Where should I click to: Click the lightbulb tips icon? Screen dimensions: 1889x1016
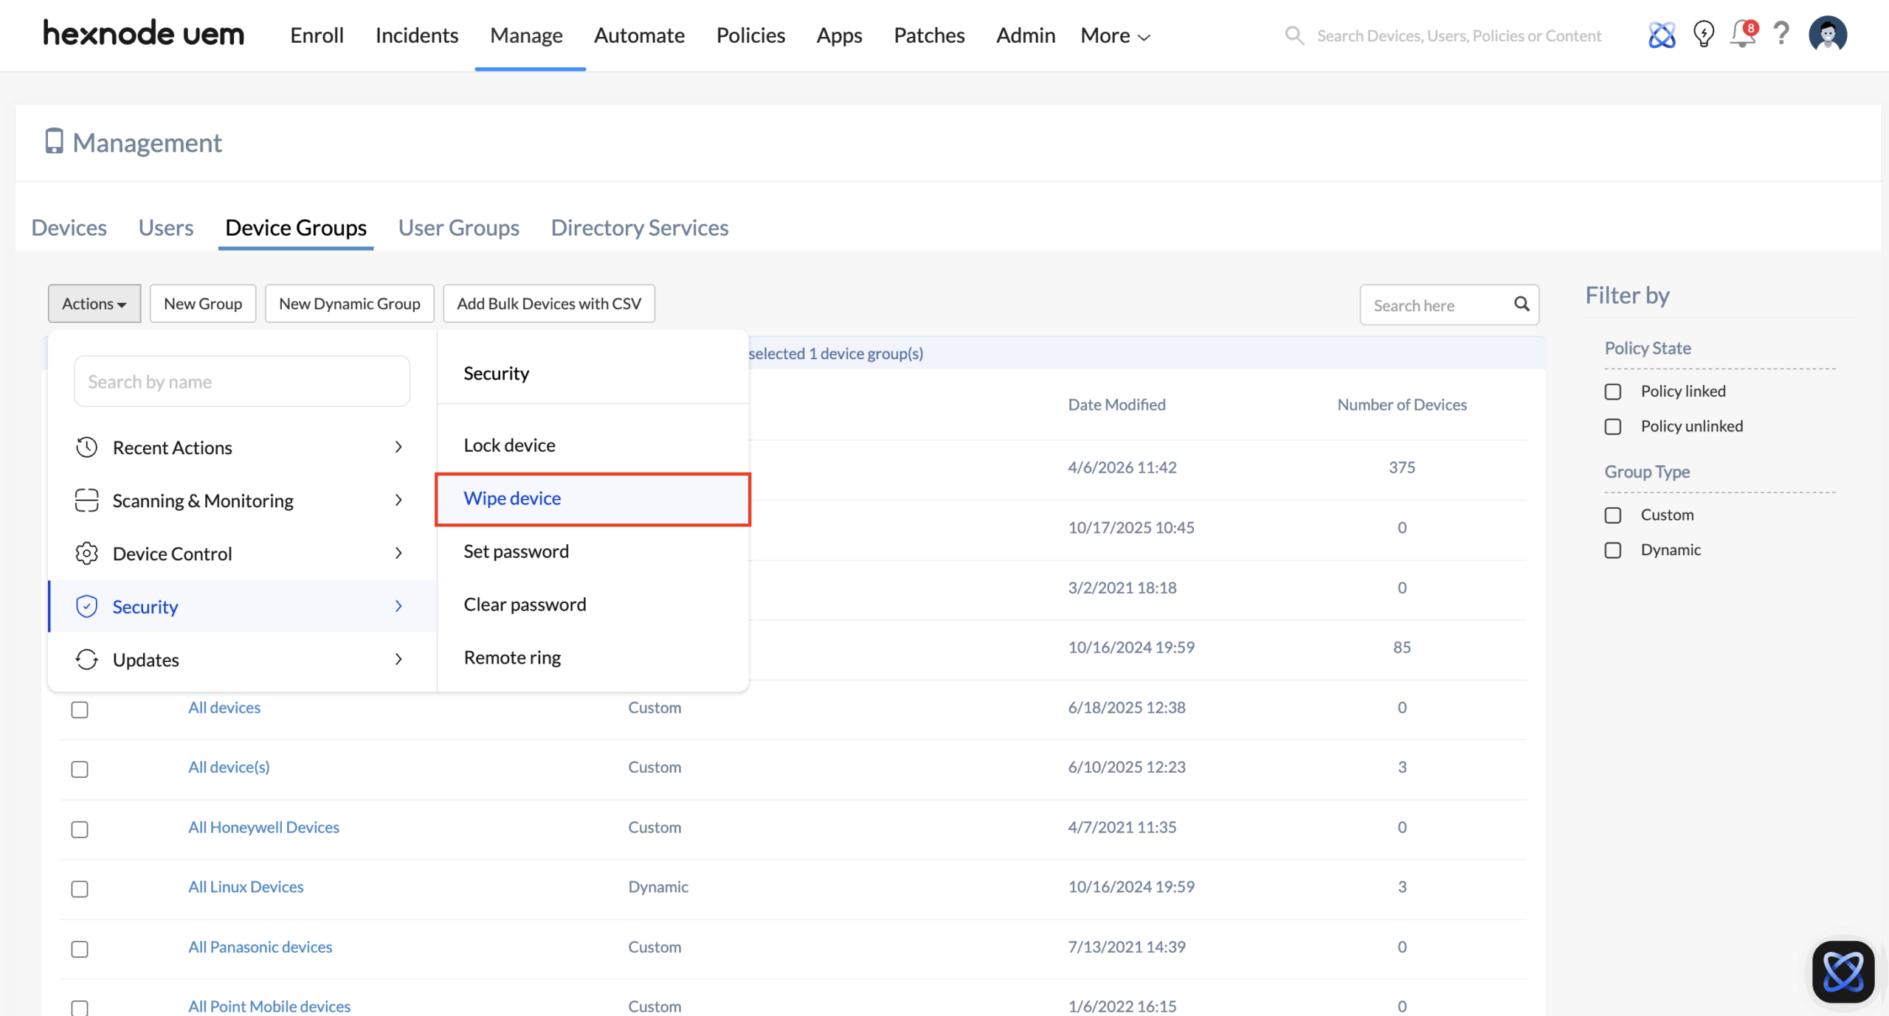tap(1704, 35)
